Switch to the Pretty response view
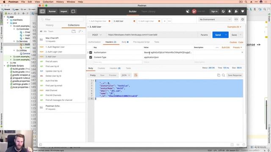Image resolution: width=271 pixels, height=152 pixels. coord(93,75)
